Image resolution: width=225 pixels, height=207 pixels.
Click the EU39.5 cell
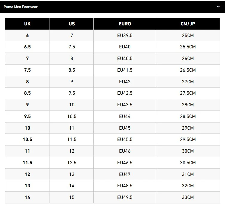(x=125, y=36)
